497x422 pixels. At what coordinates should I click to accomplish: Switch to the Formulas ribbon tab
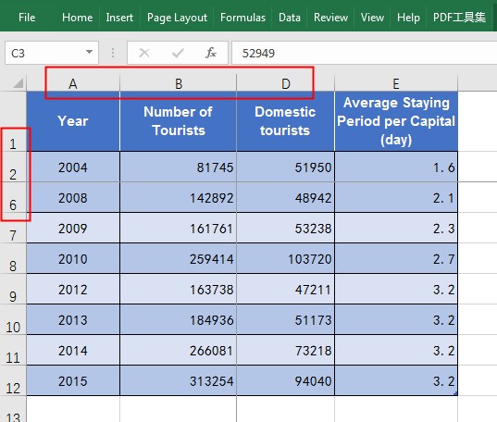click(242, 18)
